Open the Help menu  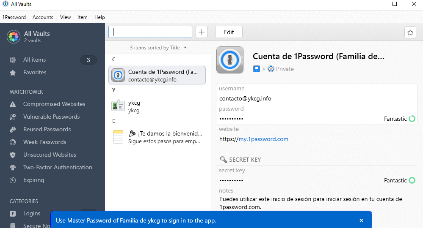point(99,17)
